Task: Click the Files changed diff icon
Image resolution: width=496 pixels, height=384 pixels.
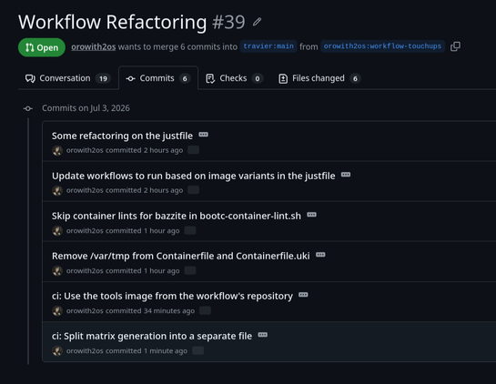Action: [x=283, y=78]
